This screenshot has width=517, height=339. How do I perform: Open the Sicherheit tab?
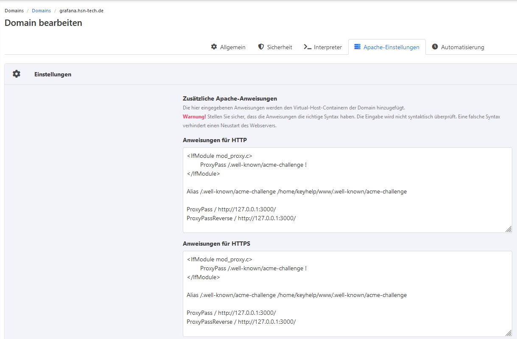279,47
